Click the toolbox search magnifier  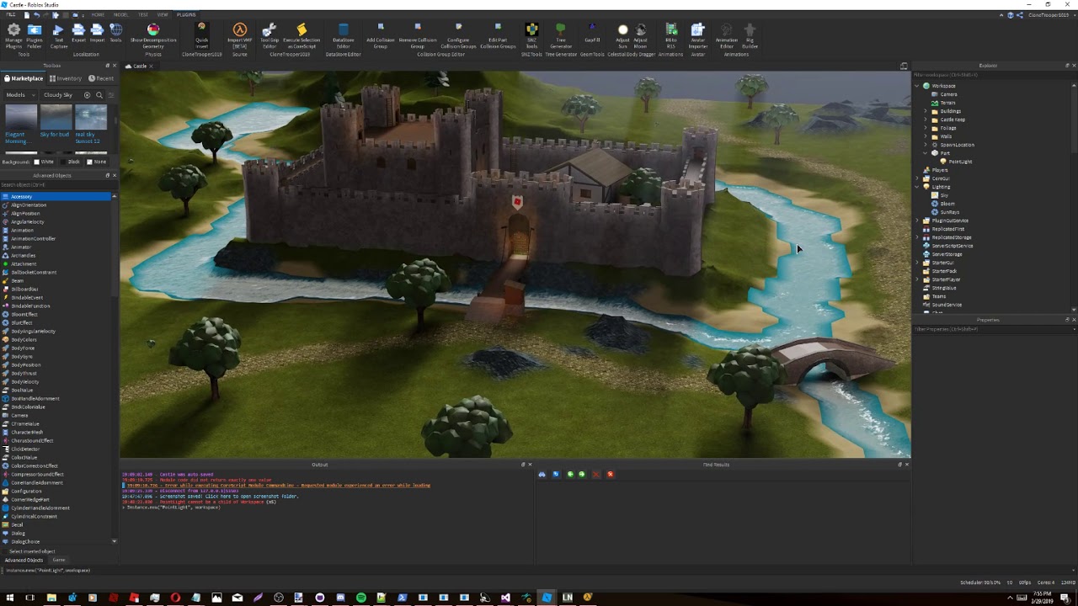click(x=99, y=95)
